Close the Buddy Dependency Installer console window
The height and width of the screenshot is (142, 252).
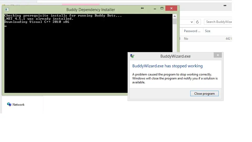pos(172,8)
